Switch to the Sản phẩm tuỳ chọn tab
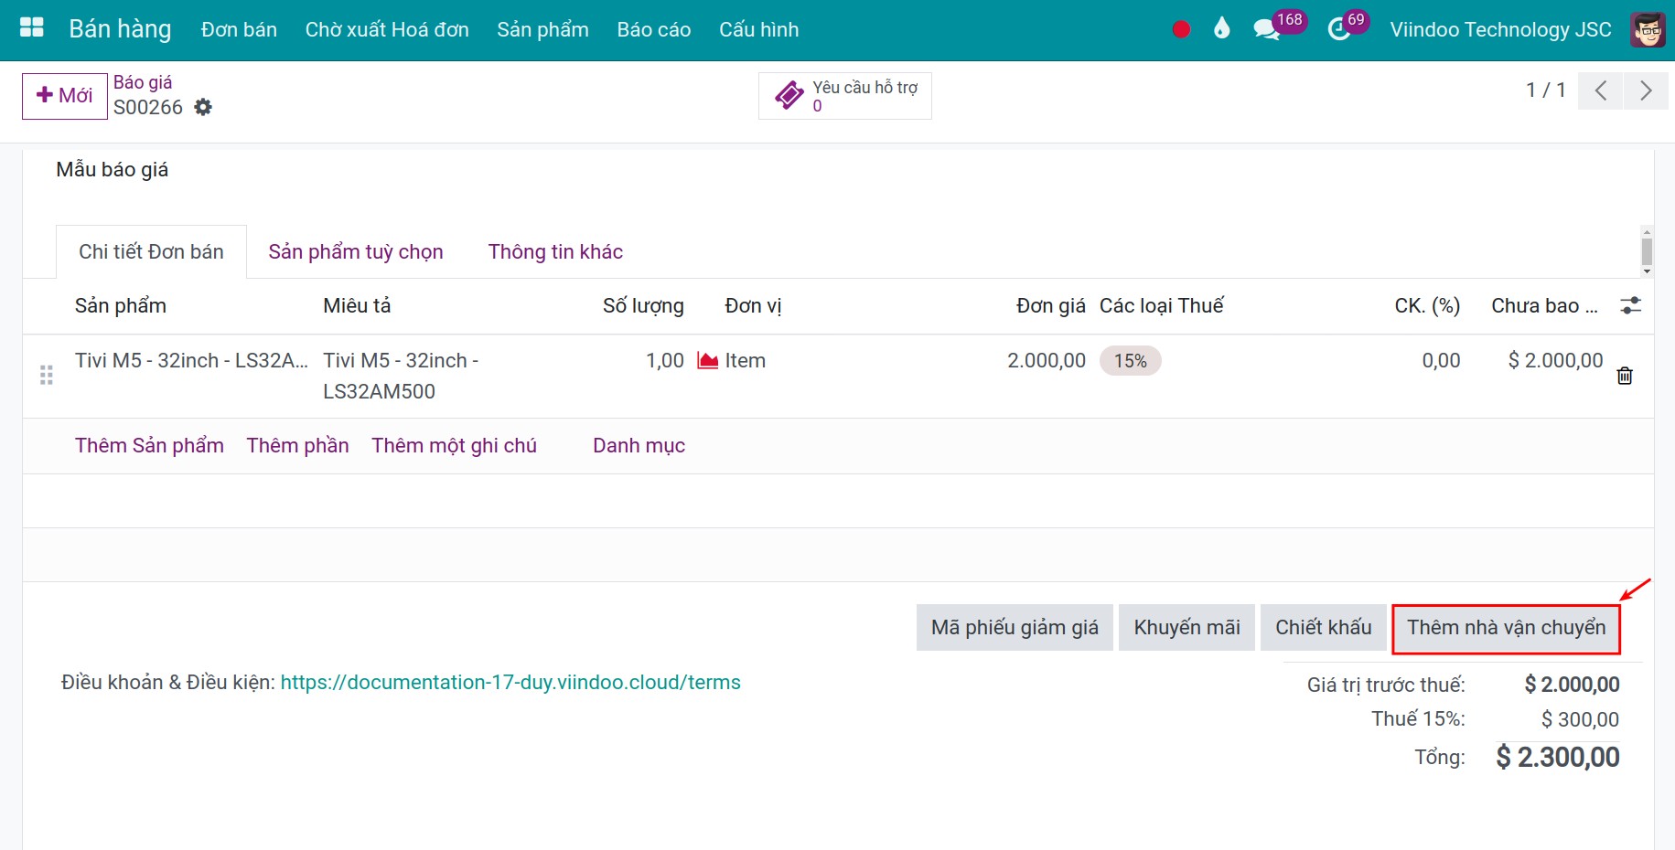This screenshot has height=850, width=1675. (x=356, y=251)
